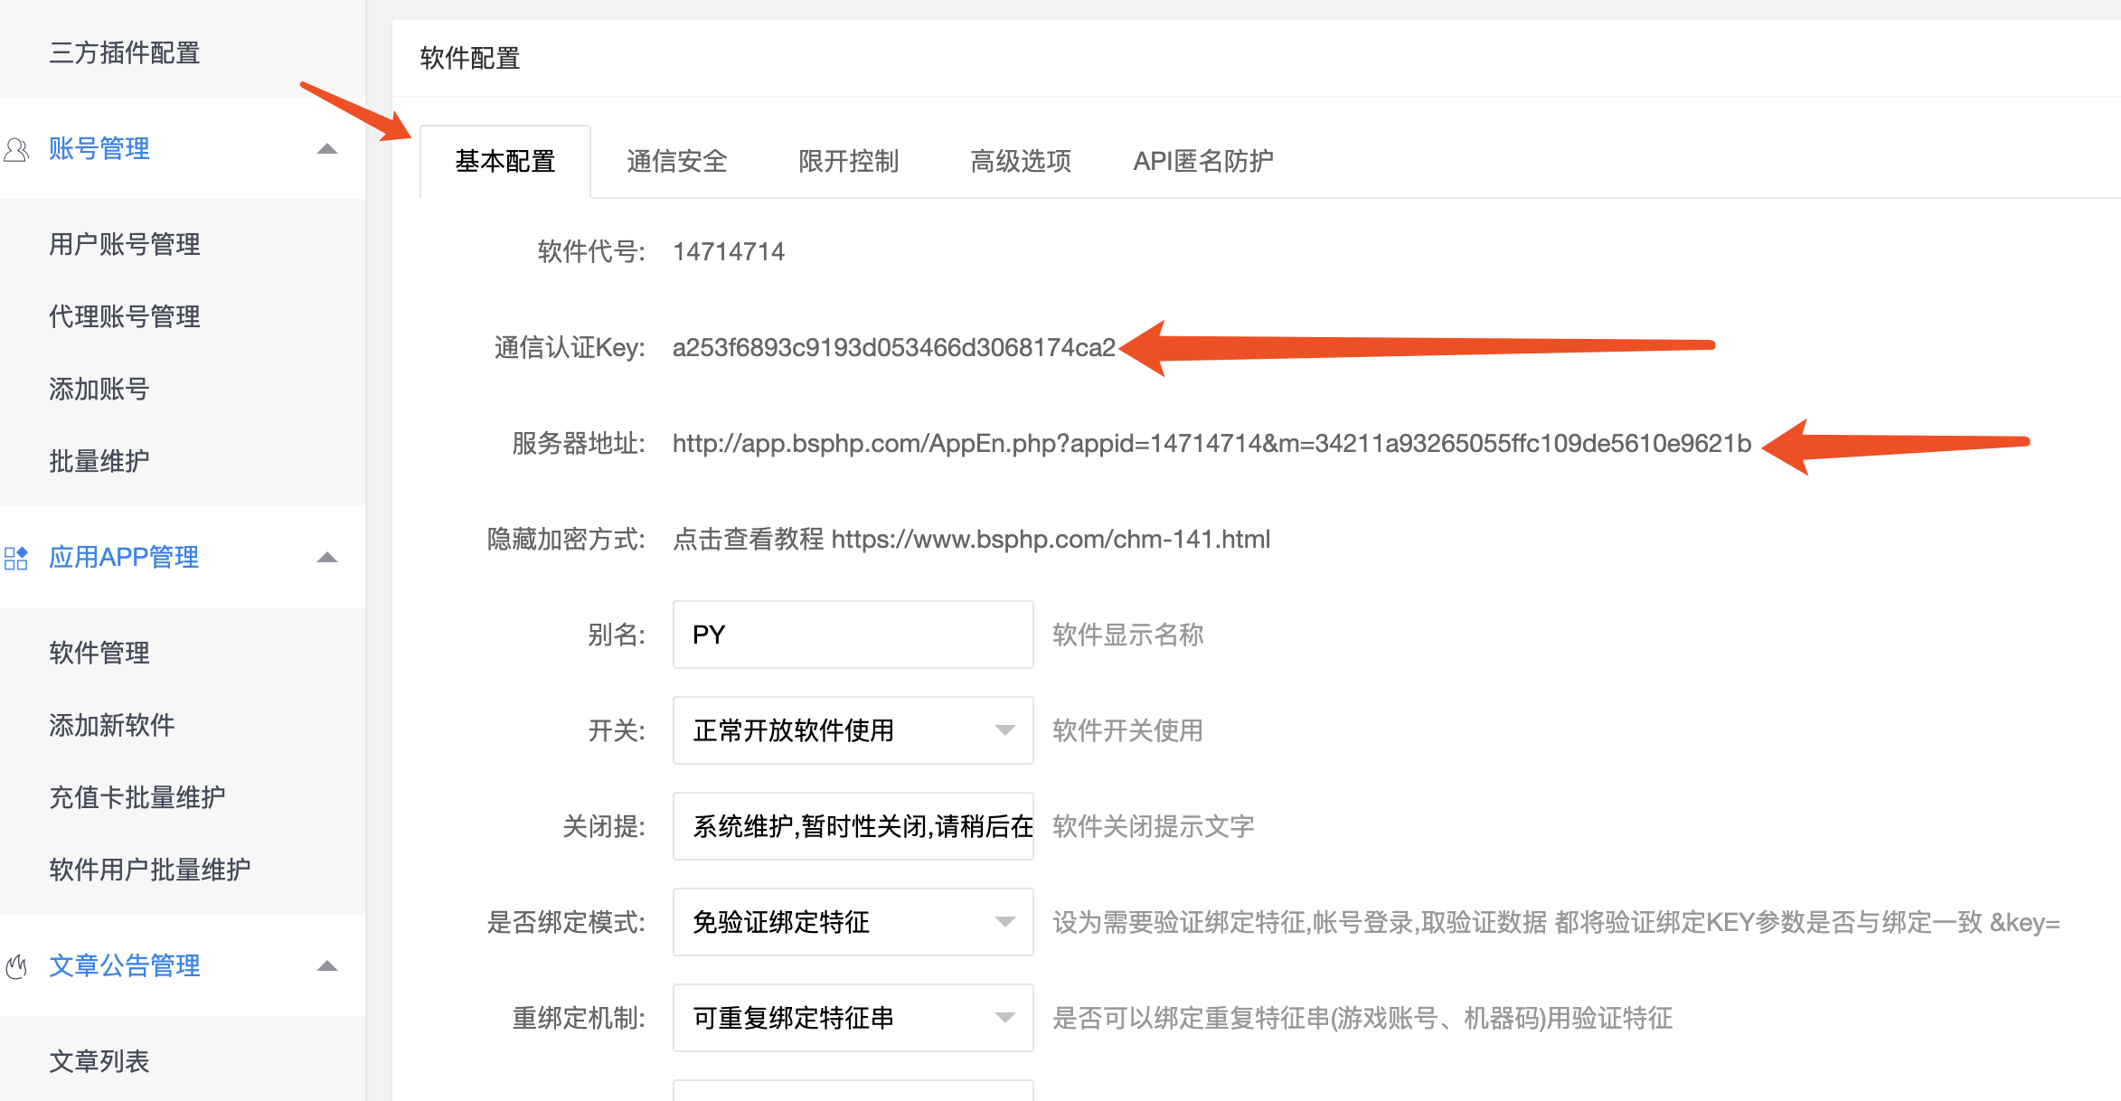Open 批量维护 under account management
The image size is (2121, 1101).
tap(99, 462)
